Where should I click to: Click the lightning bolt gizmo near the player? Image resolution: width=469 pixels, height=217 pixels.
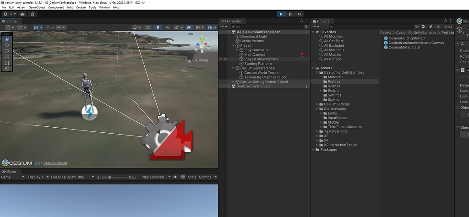tap(89, 113)
